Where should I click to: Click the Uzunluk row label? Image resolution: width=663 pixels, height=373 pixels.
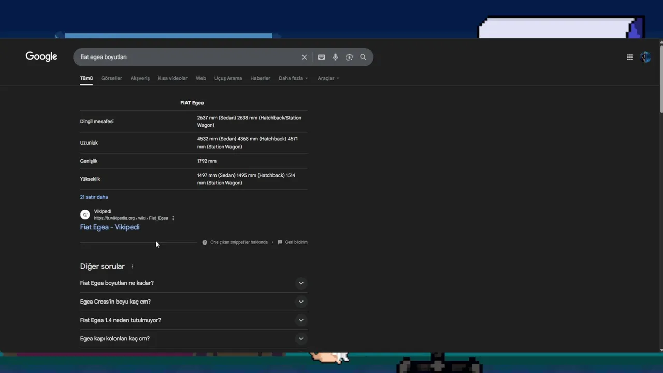tap(89, 142)
